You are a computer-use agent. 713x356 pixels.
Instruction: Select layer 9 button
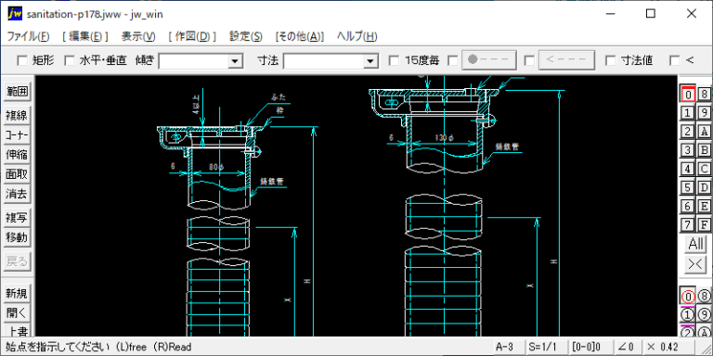705,112
